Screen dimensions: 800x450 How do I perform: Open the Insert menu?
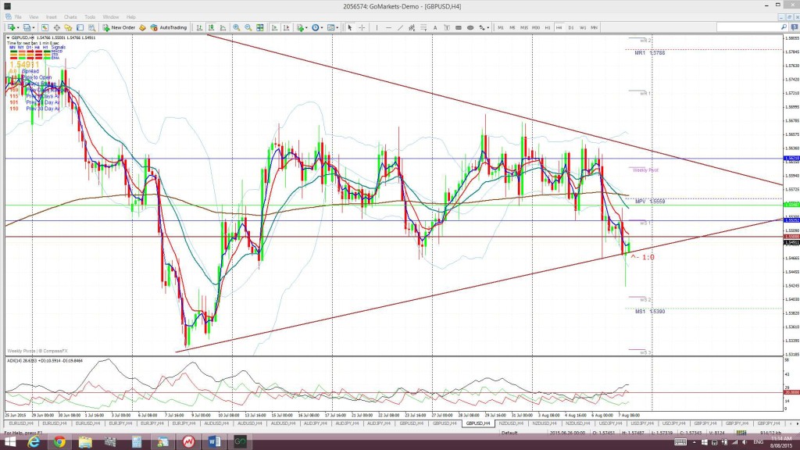click(x=52, y=17)
